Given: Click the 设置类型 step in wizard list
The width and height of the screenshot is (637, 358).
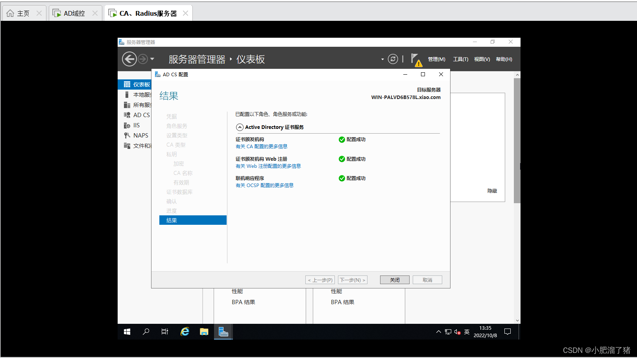Looking at the screenshot, I should (177, 136).
